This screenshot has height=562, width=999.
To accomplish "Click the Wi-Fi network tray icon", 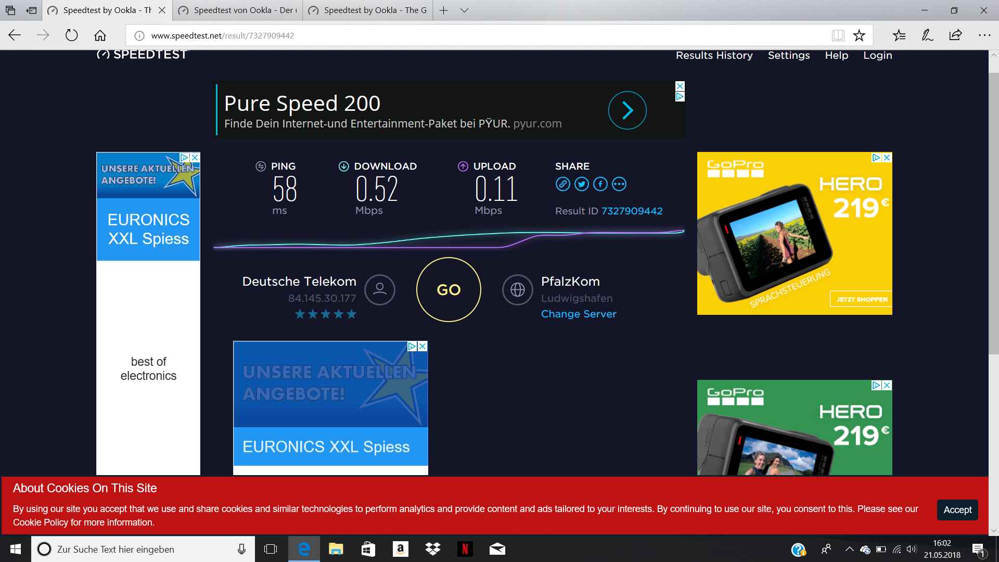I will 896,549.
